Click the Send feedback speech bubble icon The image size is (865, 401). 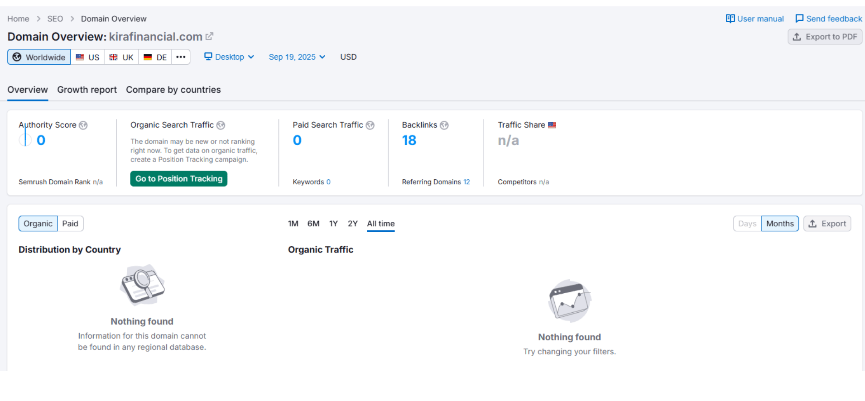(x=799, y=19)
